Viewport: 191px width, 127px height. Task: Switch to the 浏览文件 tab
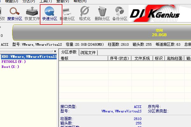click(x=88, y=52)
